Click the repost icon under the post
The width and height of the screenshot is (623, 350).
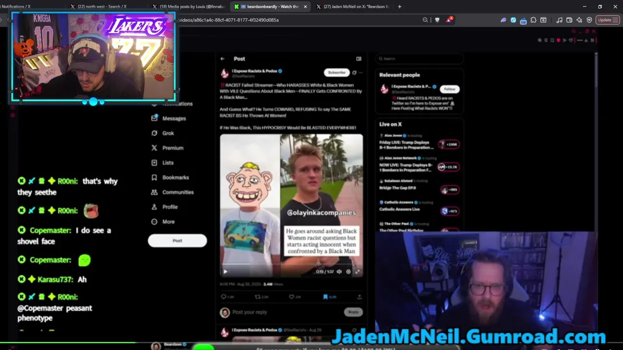click(x=258, y=297)
